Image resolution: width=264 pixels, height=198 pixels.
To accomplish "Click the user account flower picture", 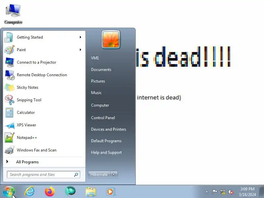I will [111, 40].
